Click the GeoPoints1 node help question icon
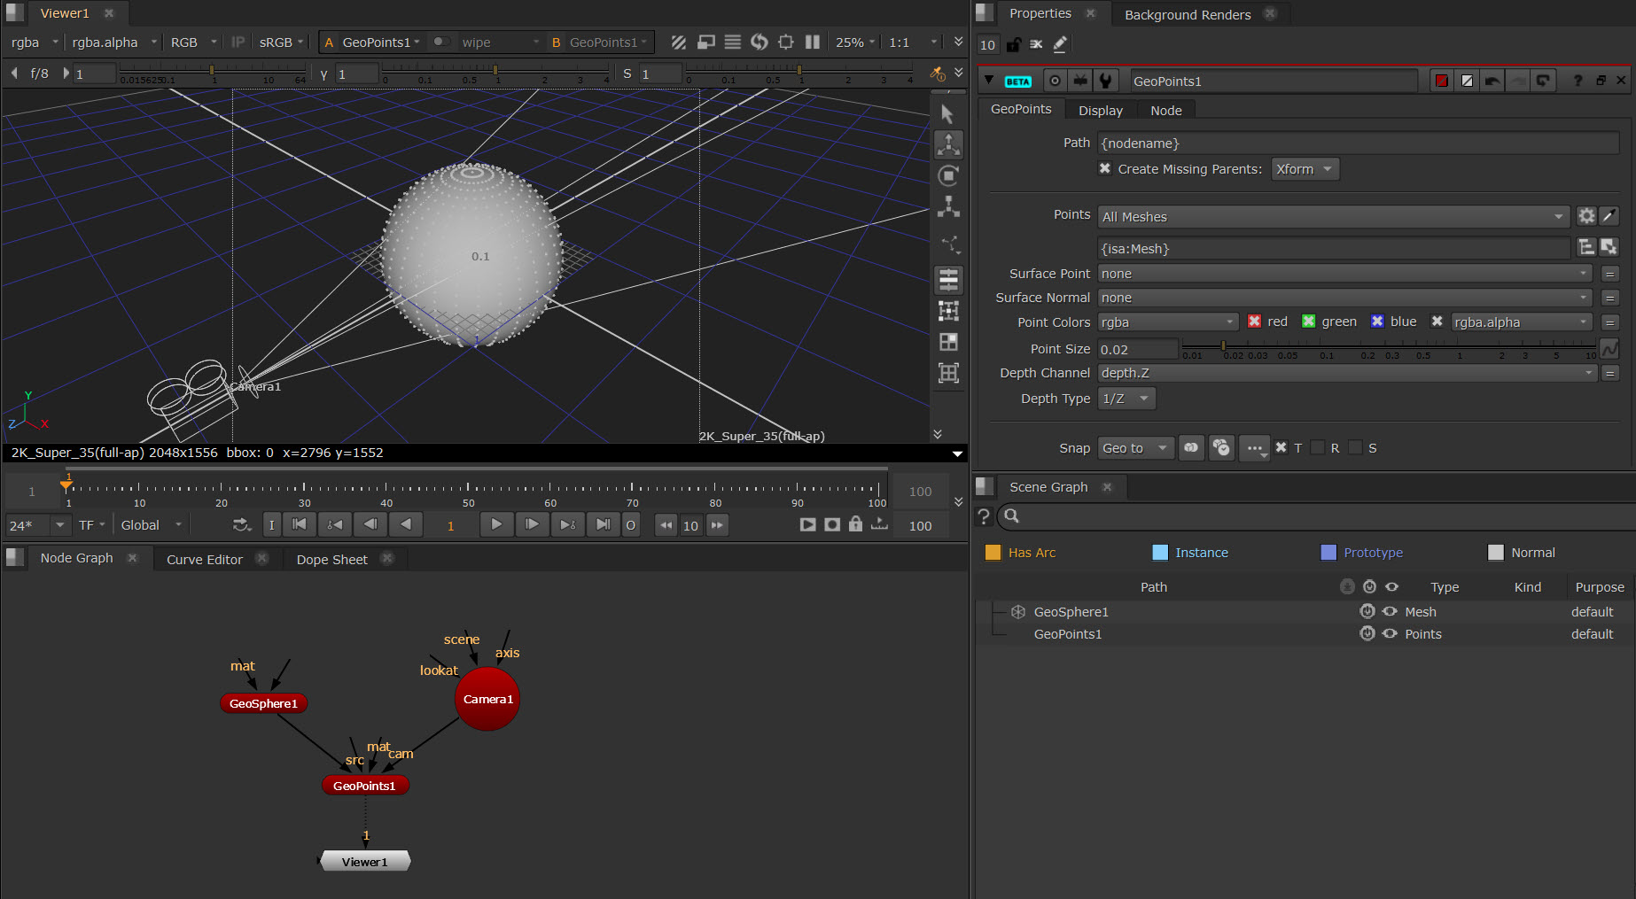The height and width of the screenshot is (899, 1636). coord(1578,81)
